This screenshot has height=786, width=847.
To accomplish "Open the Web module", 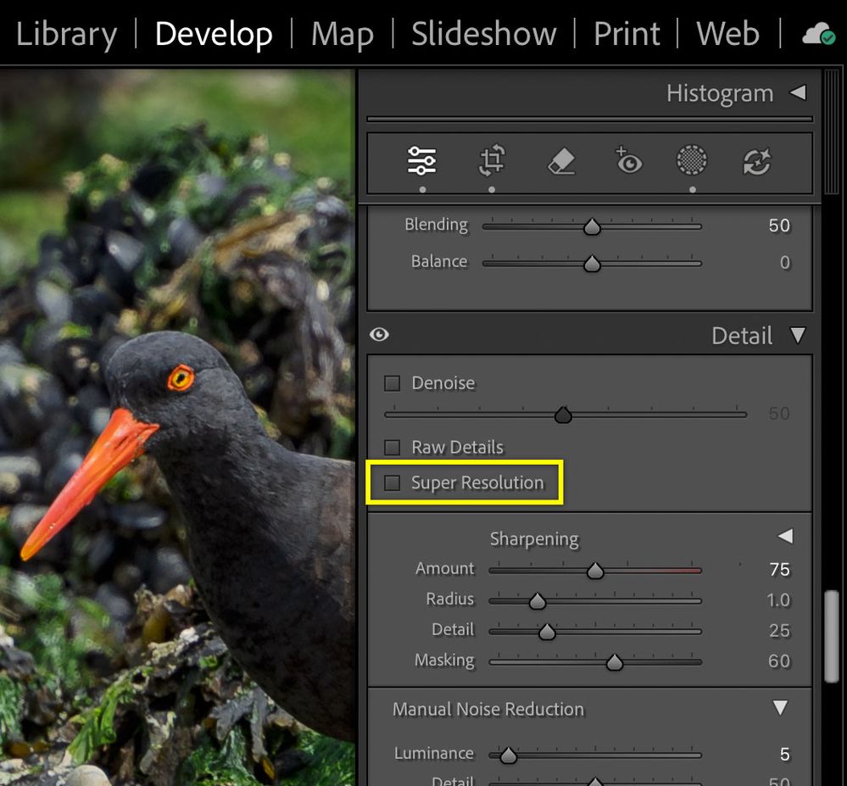I will (727, 33).
